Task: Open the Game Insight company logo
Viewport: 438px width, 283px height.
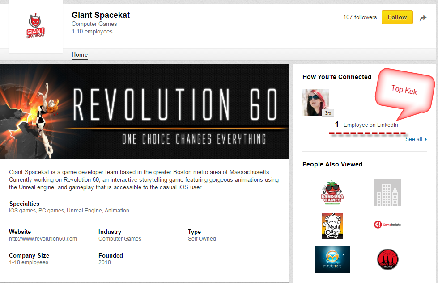Action: click(x=387, y=225)
